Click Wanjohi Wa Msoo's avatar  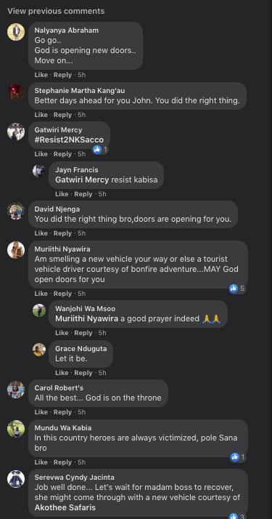click(x=39, y=310)
